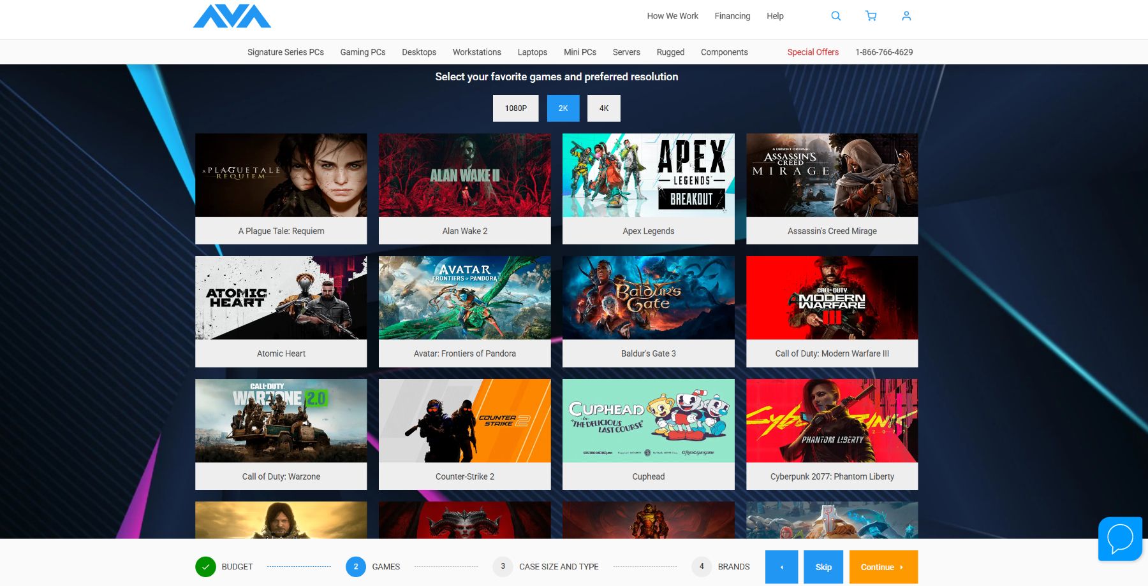Click the Continue button
1148x586 pixels.
883,567
